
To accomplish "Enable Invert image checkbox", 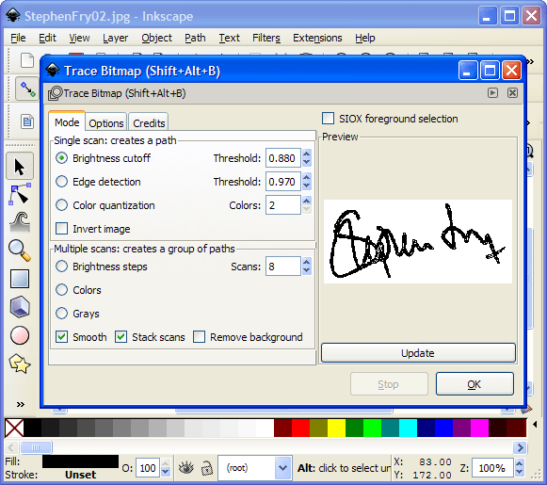I will (62, 229).
